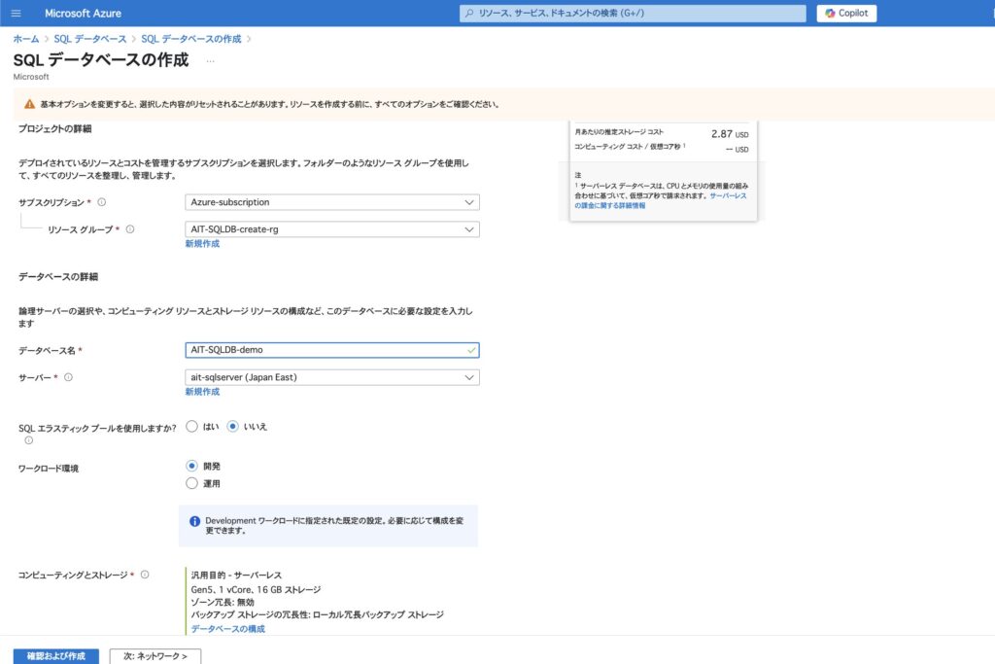
Task: Go to ホーム breadcrumb
Action: pyautogui.click(x=26, y=39)
